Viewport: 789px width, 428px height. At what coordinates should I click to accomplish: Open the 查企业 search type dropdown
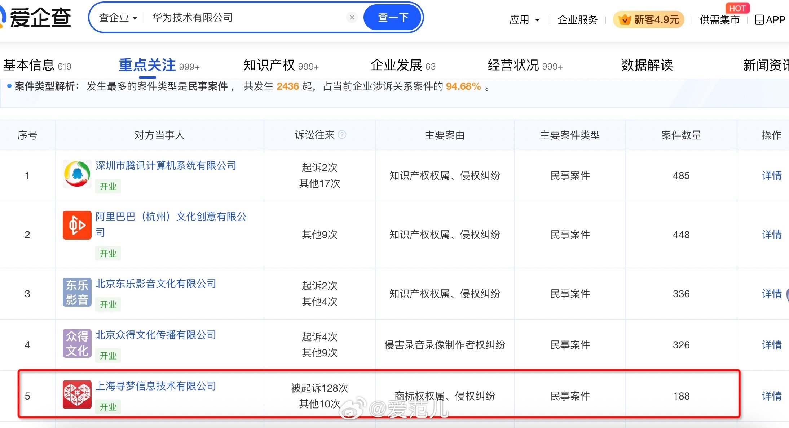(x=118, y=18)
